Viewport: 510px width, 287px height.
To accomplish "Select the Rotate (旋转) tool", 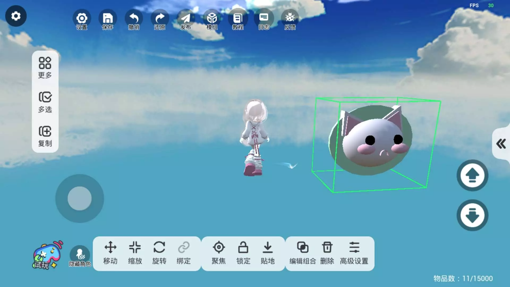I will pos(159,253).
